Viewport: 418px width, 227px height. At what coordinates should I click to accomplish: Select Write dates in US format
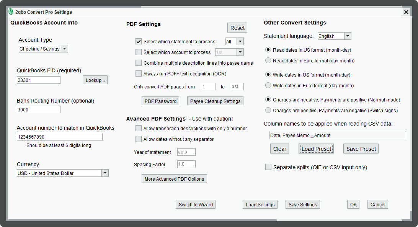tap(268, 74)
